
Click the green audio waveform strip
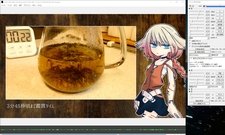tap(93, 130)
